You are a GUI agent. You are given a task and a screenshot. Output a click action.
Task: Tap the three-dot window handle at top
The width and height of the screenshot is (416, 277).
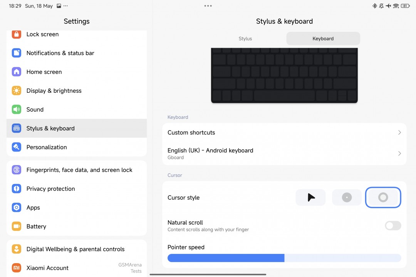[208, 6]
